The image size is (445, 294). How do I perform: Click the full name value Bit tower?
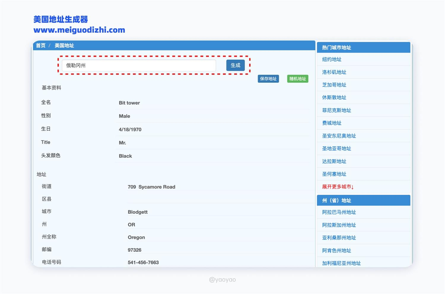point(129,103)
